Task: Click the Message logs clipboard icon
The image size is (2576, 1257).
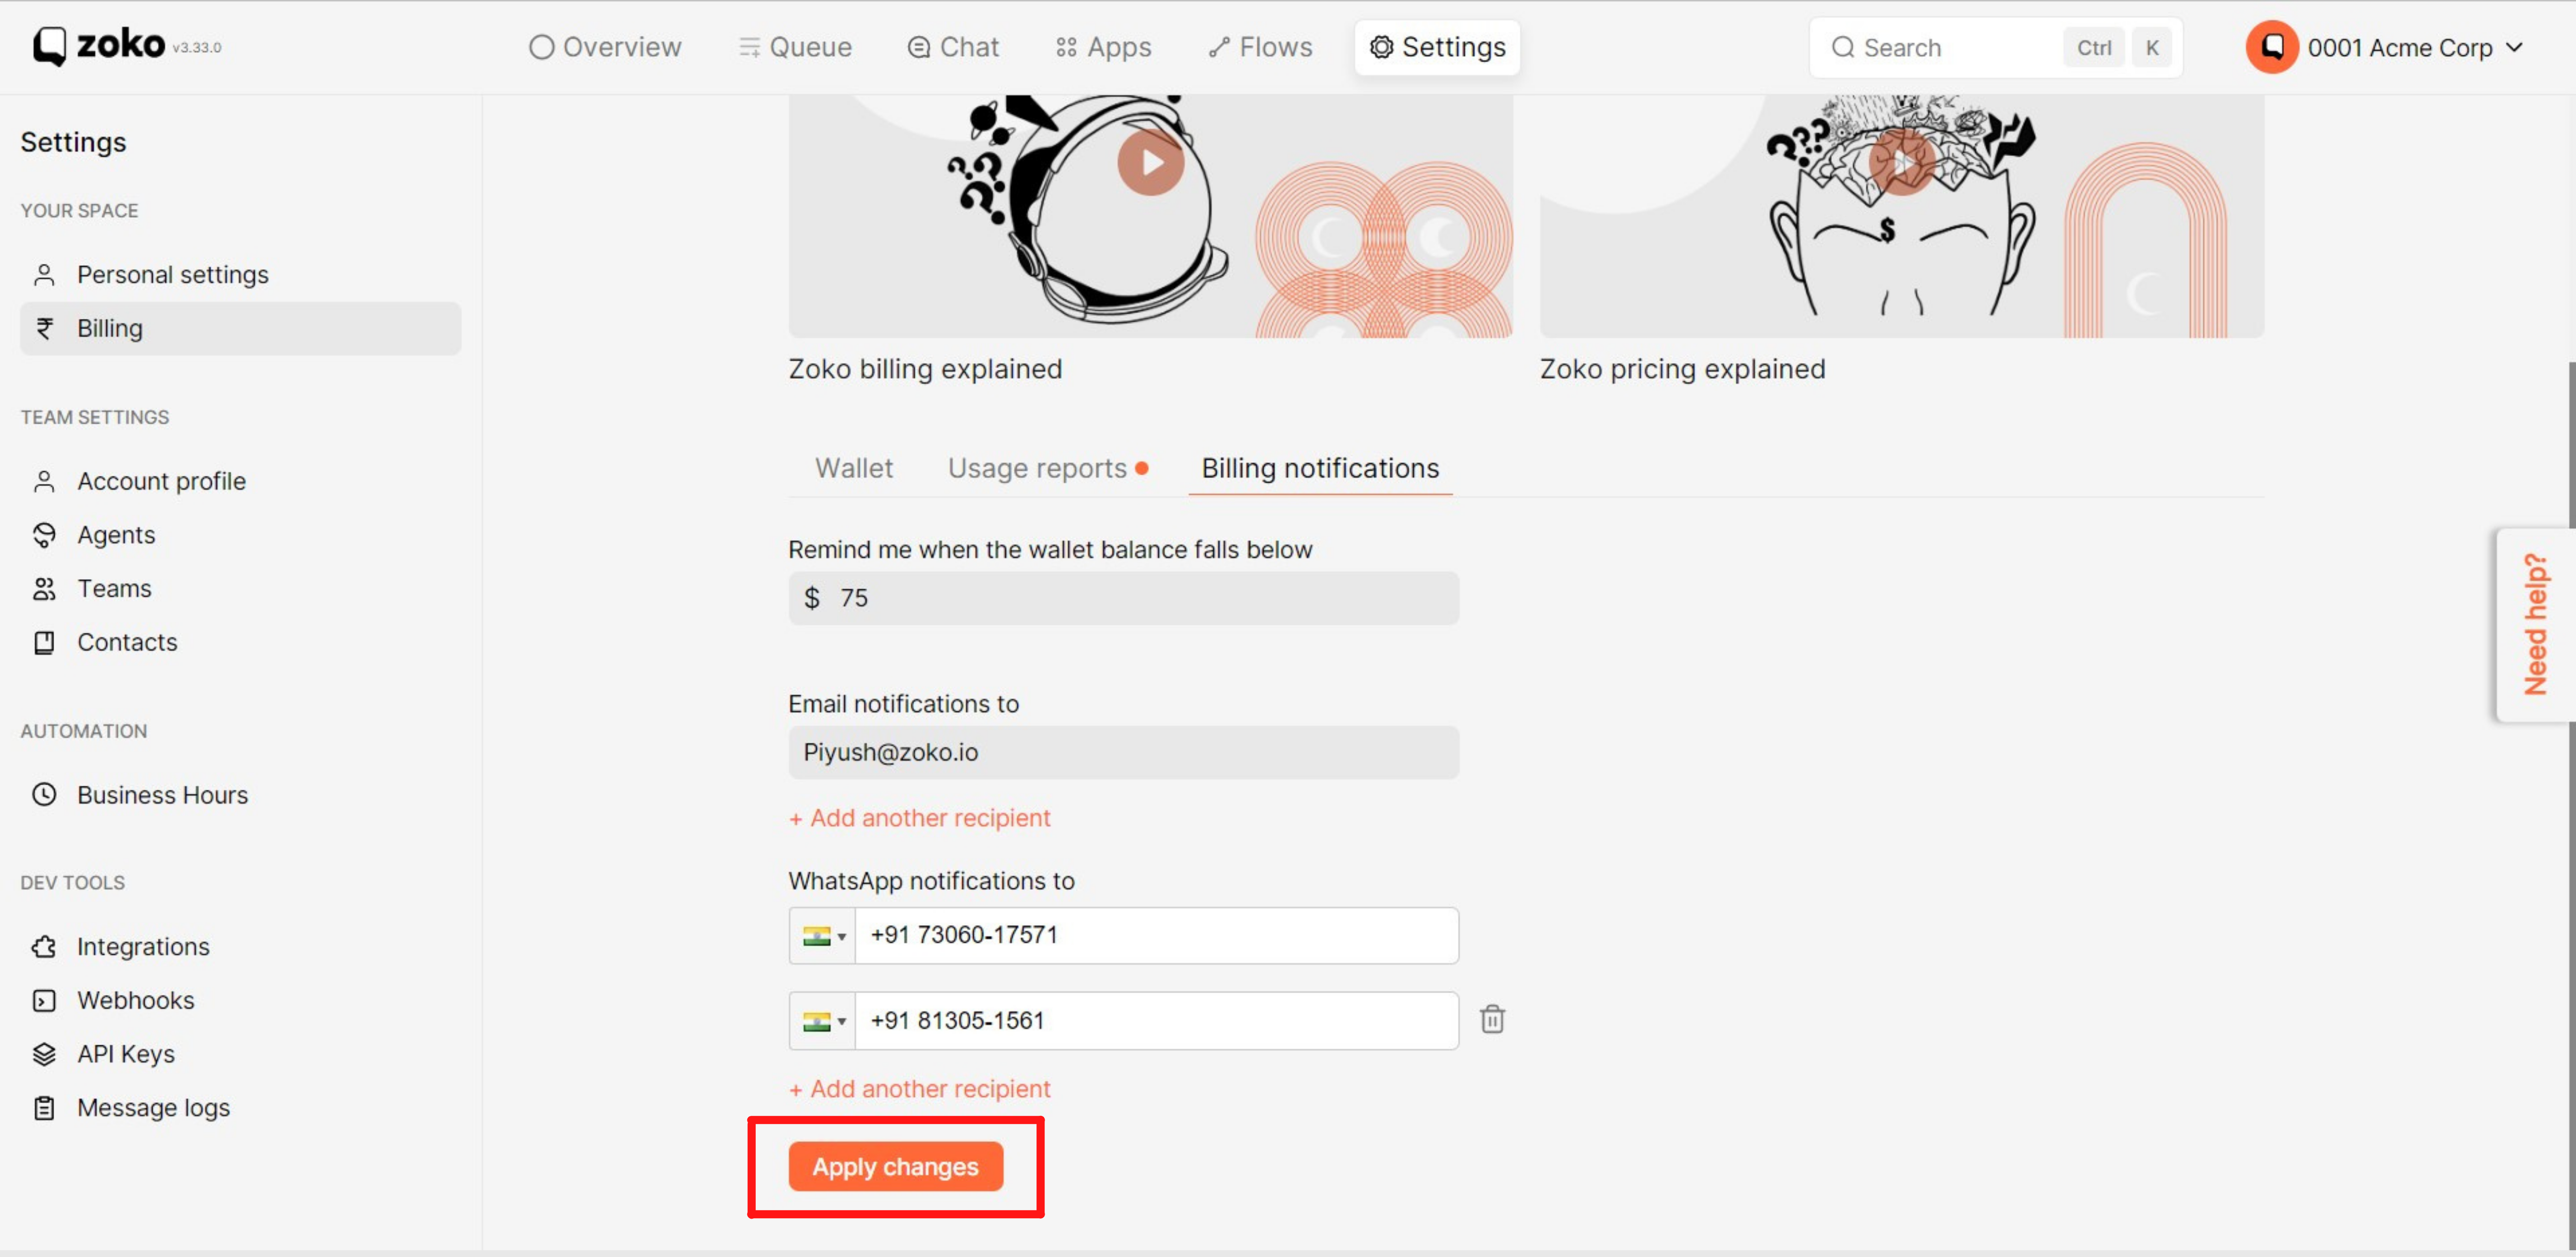Action: click(x=44, y=1108)
